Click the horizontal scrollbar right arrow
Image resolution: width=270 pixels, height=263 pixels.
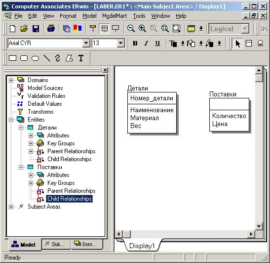pyautogui.click(x=251, y=234)
